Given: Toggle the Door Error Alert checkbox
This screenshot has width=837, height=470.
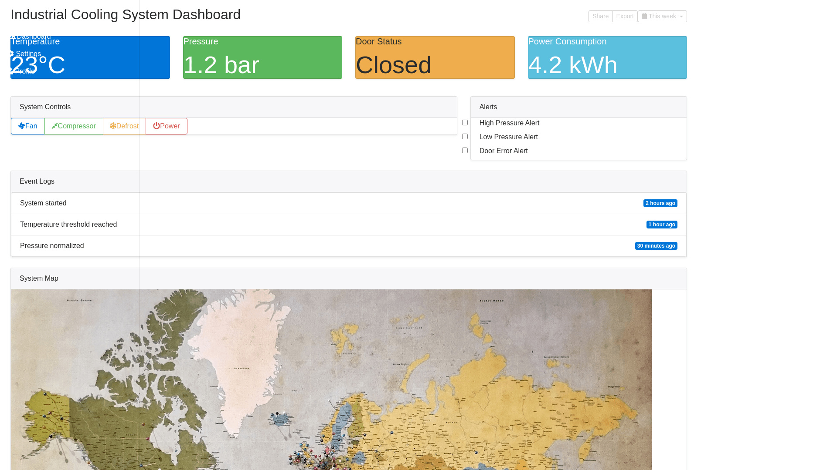Looking at the screenshot, I should 465,151.
